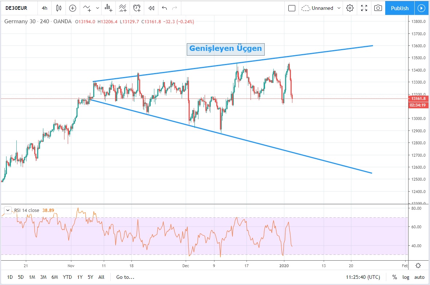Open the 4h interval selector

(x=44, y=8)
